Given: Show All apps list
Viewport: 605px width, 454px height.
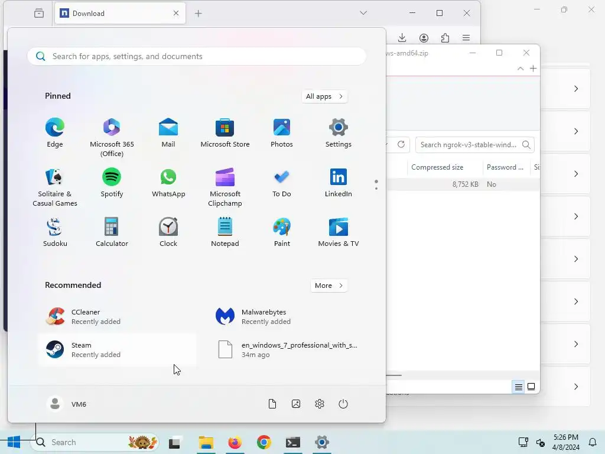Looking at the screenshot, I should coord(324,96).
